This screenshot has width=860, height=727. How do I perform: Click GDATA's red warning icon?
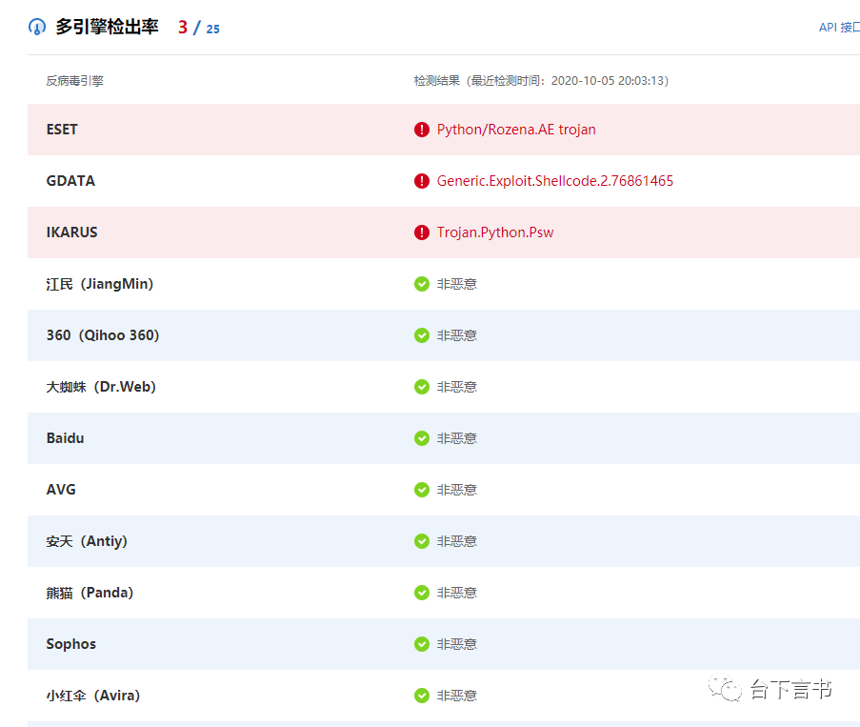click(422, 181)
